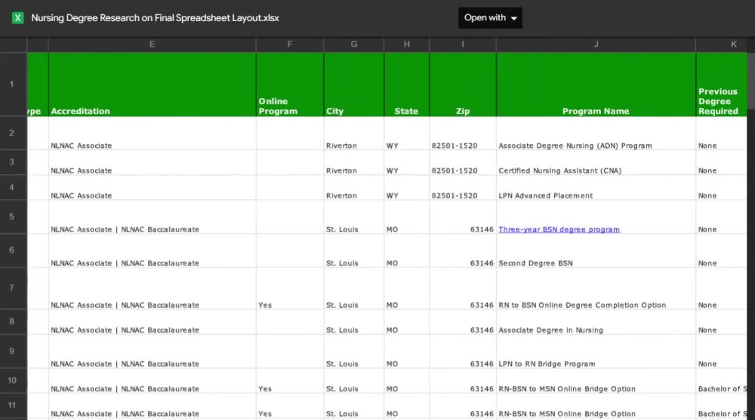Click the 'Yes' cell in row 10
This screenshot has height=420, width=755.
[290, 381]
